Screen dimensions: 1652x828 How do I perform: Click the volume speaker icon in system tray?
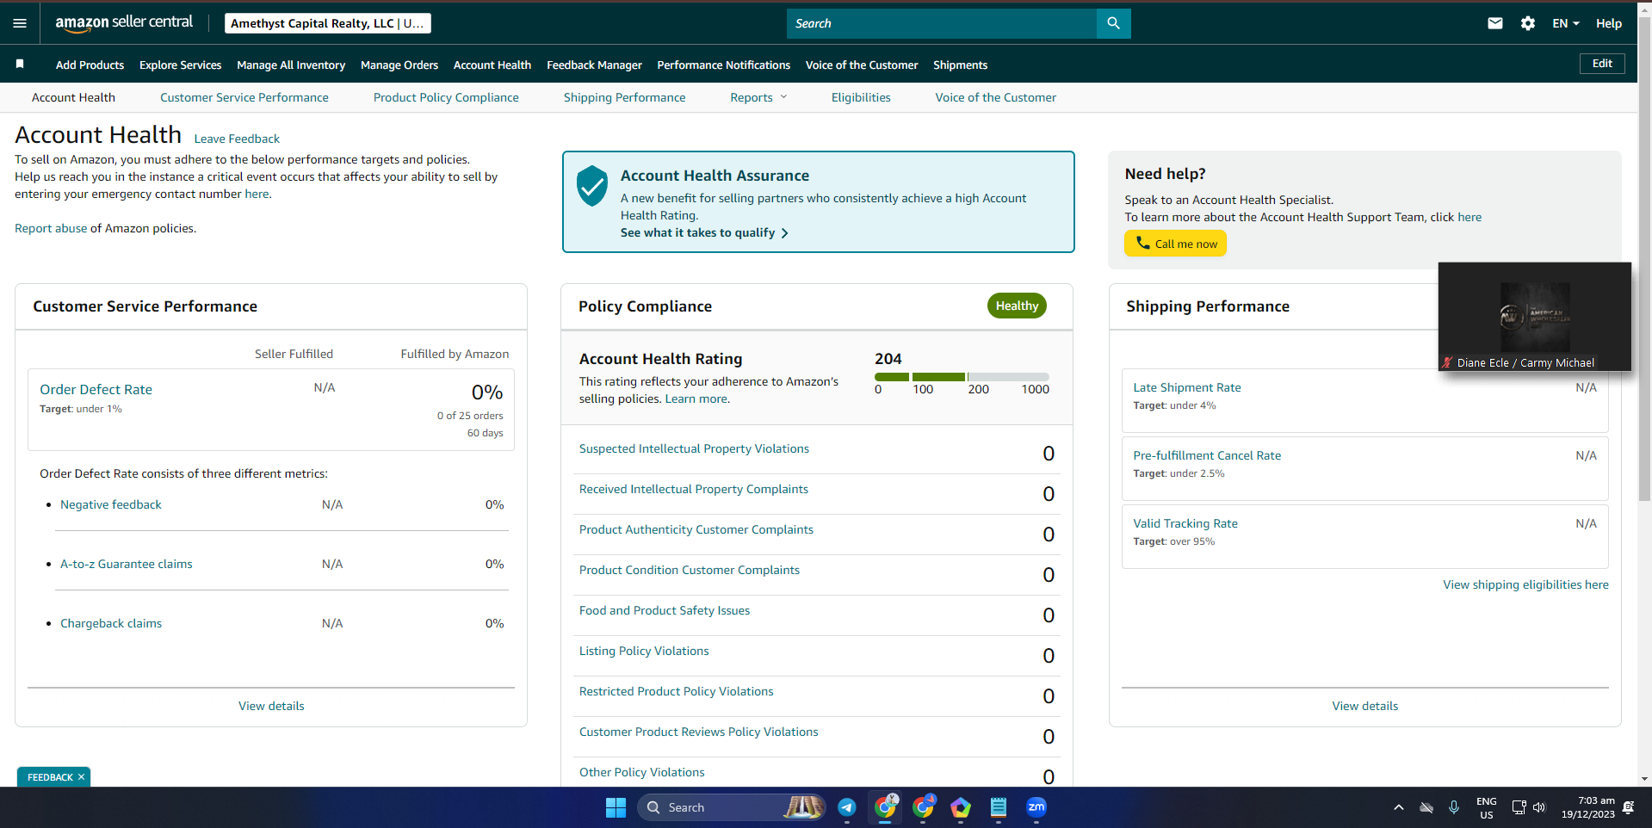[x=1539, y=807]
